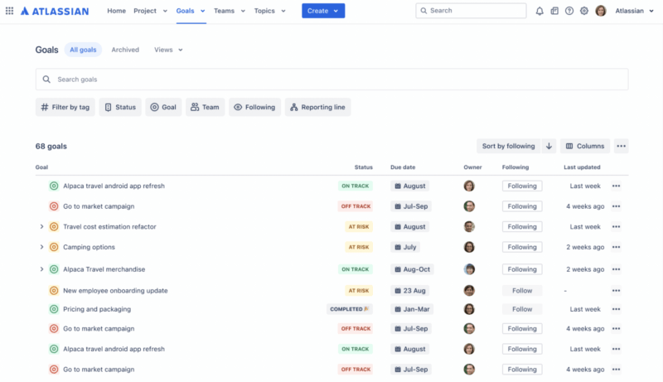Open the notifications bell
663x382 pixels.
[540, 11]
